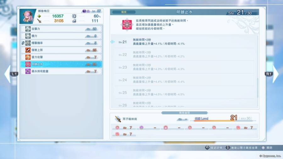Image resolution: width=283 pixels, height=159 pixels.
Task: Click the 丙子椒林劍 weapon icon
Action: [x=118, y=119]
